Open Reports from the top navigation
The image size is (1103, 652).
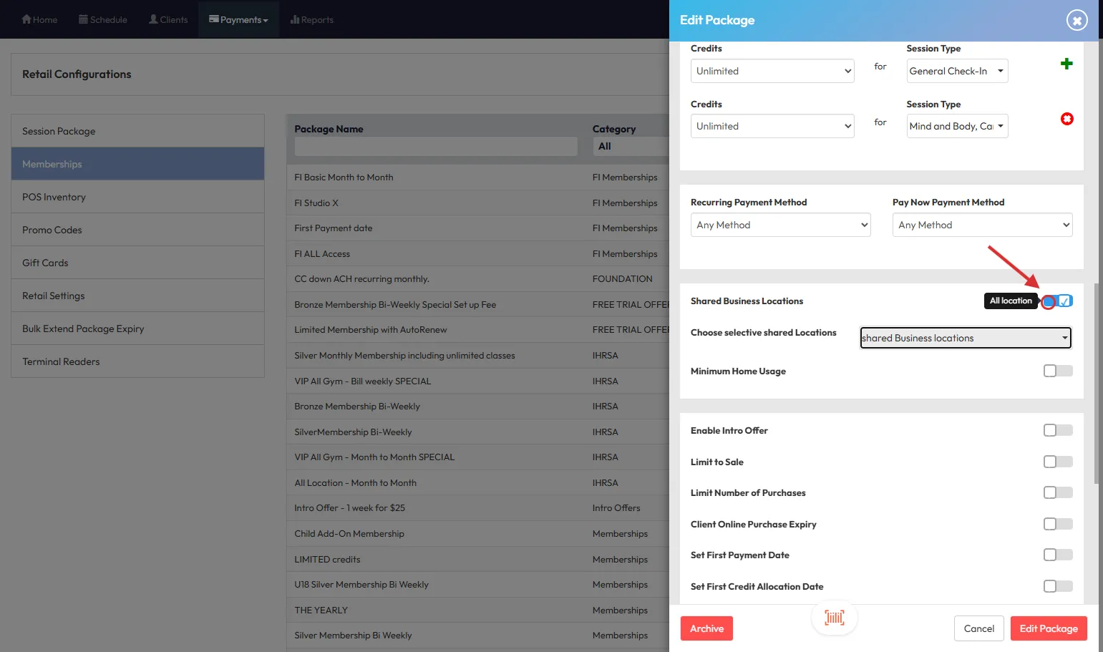pyautogui.click(x=312, y=19)
